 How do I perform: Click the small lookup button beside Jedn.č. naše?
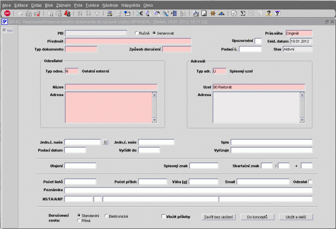point(105,142)
